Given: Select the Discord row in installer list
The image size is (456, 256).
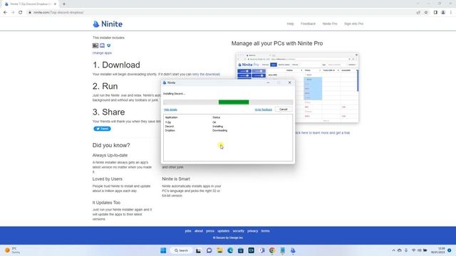Looking at the screenshot, I should click(x=228, y=127).
